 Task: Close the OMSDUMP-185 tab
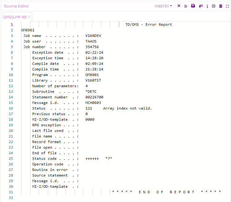(29, 17)
